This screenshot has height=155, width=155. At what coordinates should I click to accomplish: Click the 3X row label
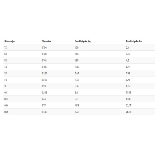[5, 73]
